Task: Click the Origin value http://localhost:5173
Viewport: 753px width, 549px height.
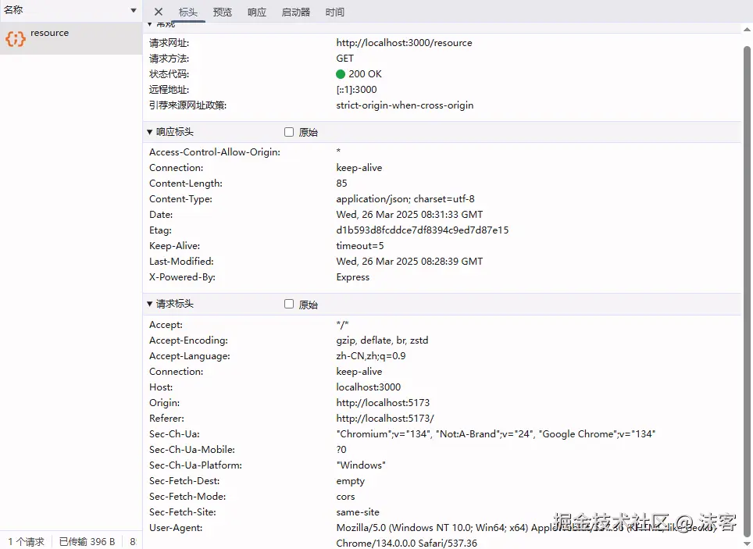Action: point(383,403)
